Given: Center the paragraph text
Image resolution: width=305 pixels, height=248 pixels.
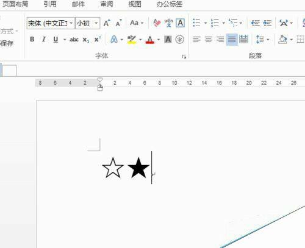Looking at the screenshot, I should coord(209,39).
